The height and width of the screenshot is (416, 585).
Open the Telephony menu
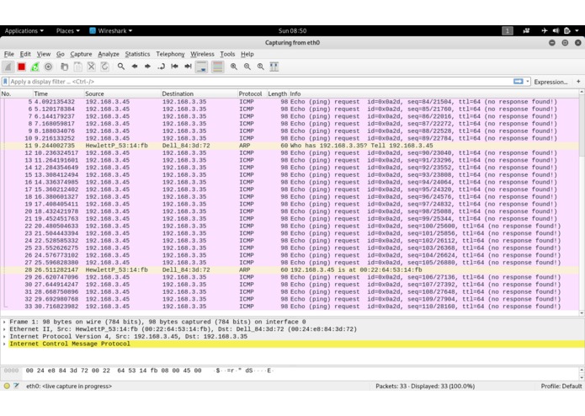[x=170, y=54]
